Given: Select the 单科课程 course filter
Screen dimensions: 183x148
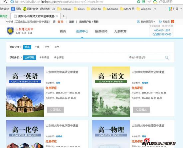Looking at the screenshot, I should click(x=44, y=57).
